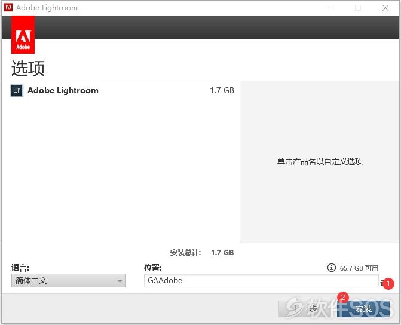Click the Lr Lightroom product icon

[17, 91]
